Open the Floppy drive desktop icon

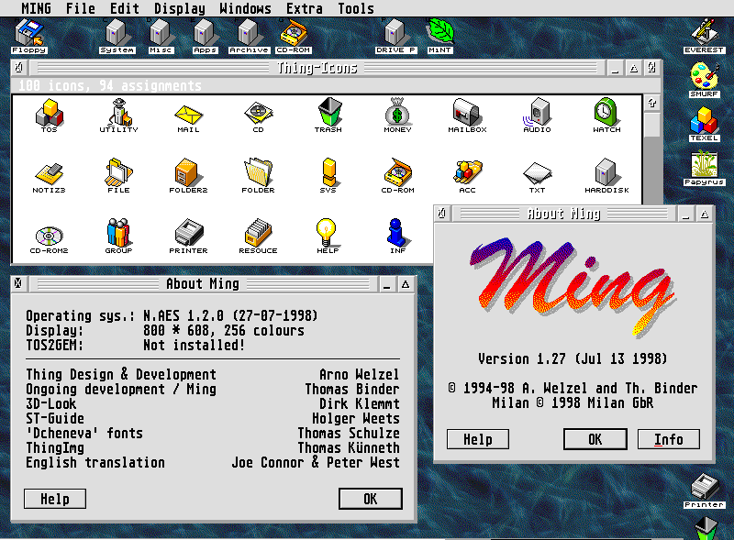tap(29, 37)
